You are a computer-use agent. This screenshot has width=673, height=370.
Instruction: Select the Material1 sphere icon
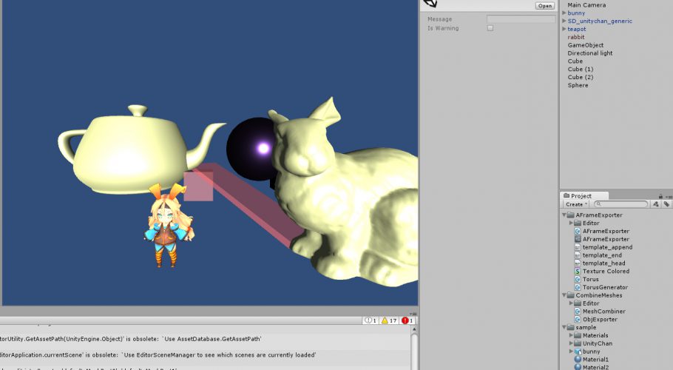pyautogui.click(x=578, y=359)
